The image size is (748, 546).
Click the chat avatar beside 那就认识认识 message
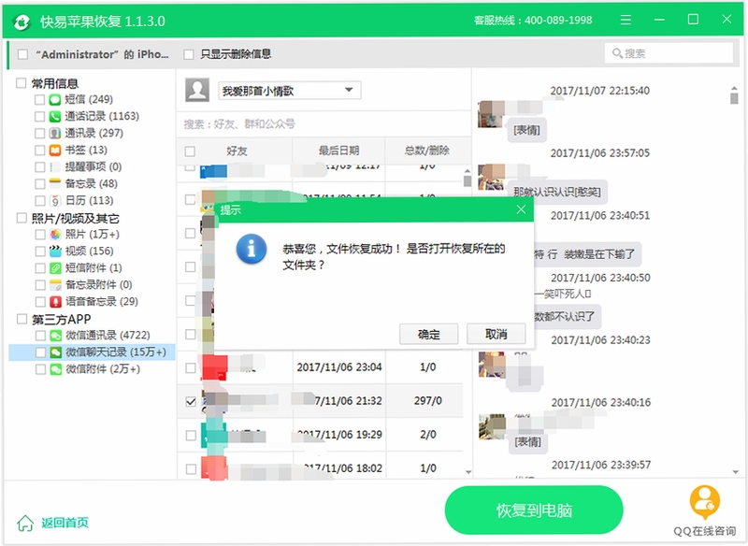click(492, 177)
